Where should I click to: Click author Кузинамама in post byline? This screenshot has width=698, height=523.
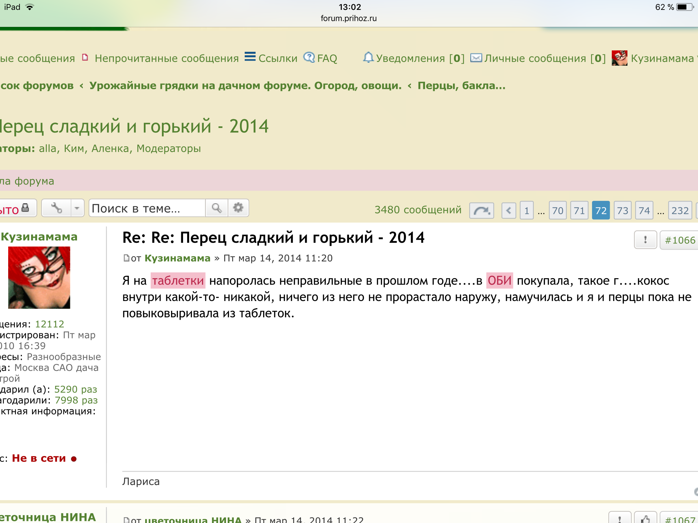(178, 258)
